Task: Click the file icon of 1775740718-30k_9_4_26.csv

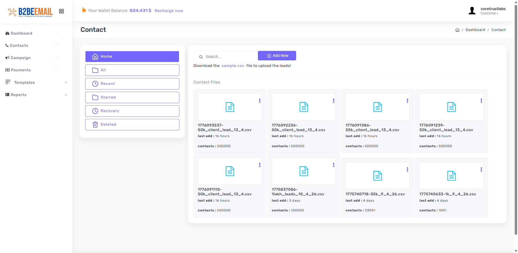Action: click(x=377, y=176)
